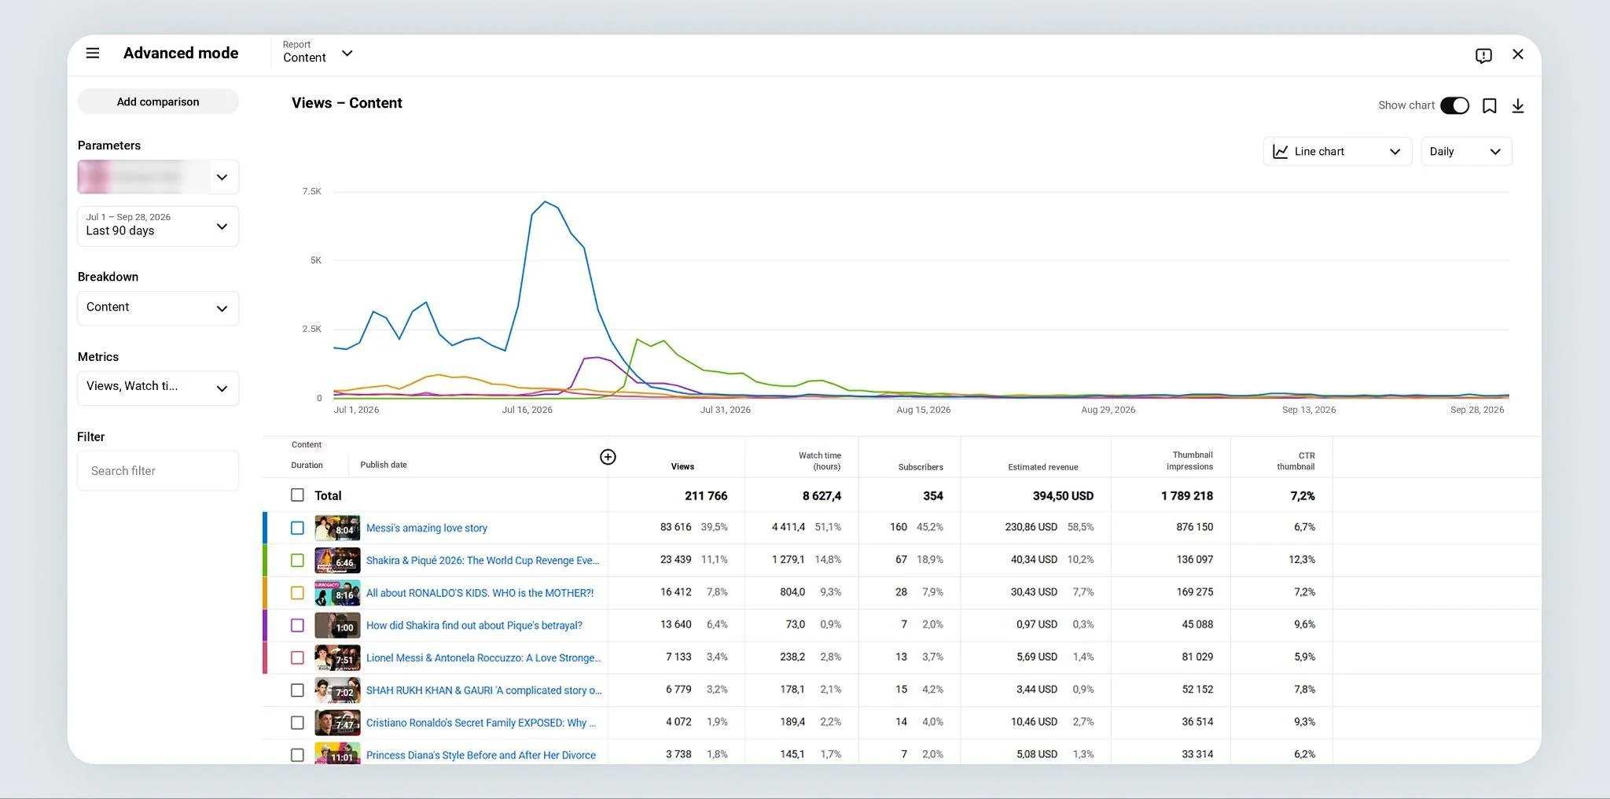Sort by CTR thumbnail column header
Image resolution: width=1610 pixels, height=799 pixels.
[x=1296, y=461]
